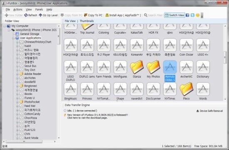The image size is (229, 150).
Task: Select the LEGO DUPLO app icon
Action: click(x=70, y=67)
